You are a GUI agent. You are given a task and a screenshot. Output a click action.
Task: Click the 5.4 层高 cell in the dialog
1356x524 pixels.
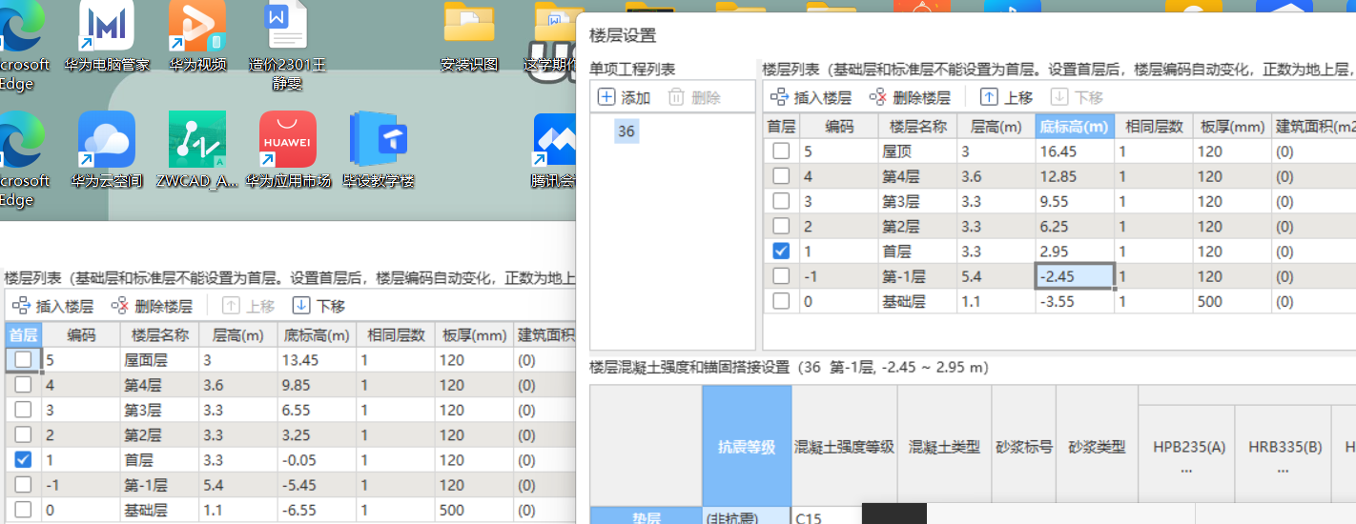(996, 276)
